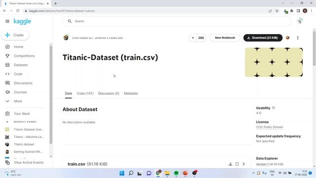Open recent Titanic dataset item
This screenshot has height=178, width=316.
click(x=24, y=144)
